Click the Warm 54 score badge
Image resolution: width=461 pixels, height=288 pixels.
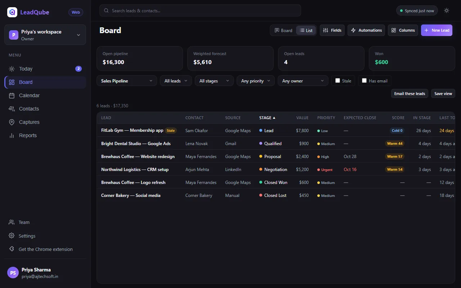click(395, 170)
